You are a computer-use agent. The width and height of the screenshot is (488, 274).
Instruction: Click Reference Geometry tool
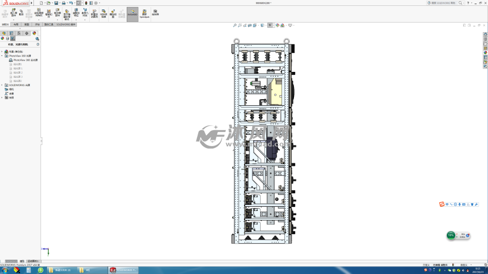85,12
